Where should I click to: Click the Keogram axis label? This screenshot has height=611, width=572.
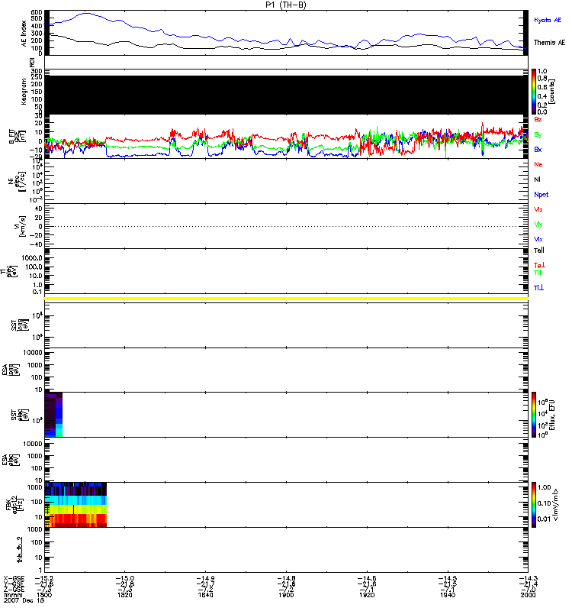click(24, 92)
